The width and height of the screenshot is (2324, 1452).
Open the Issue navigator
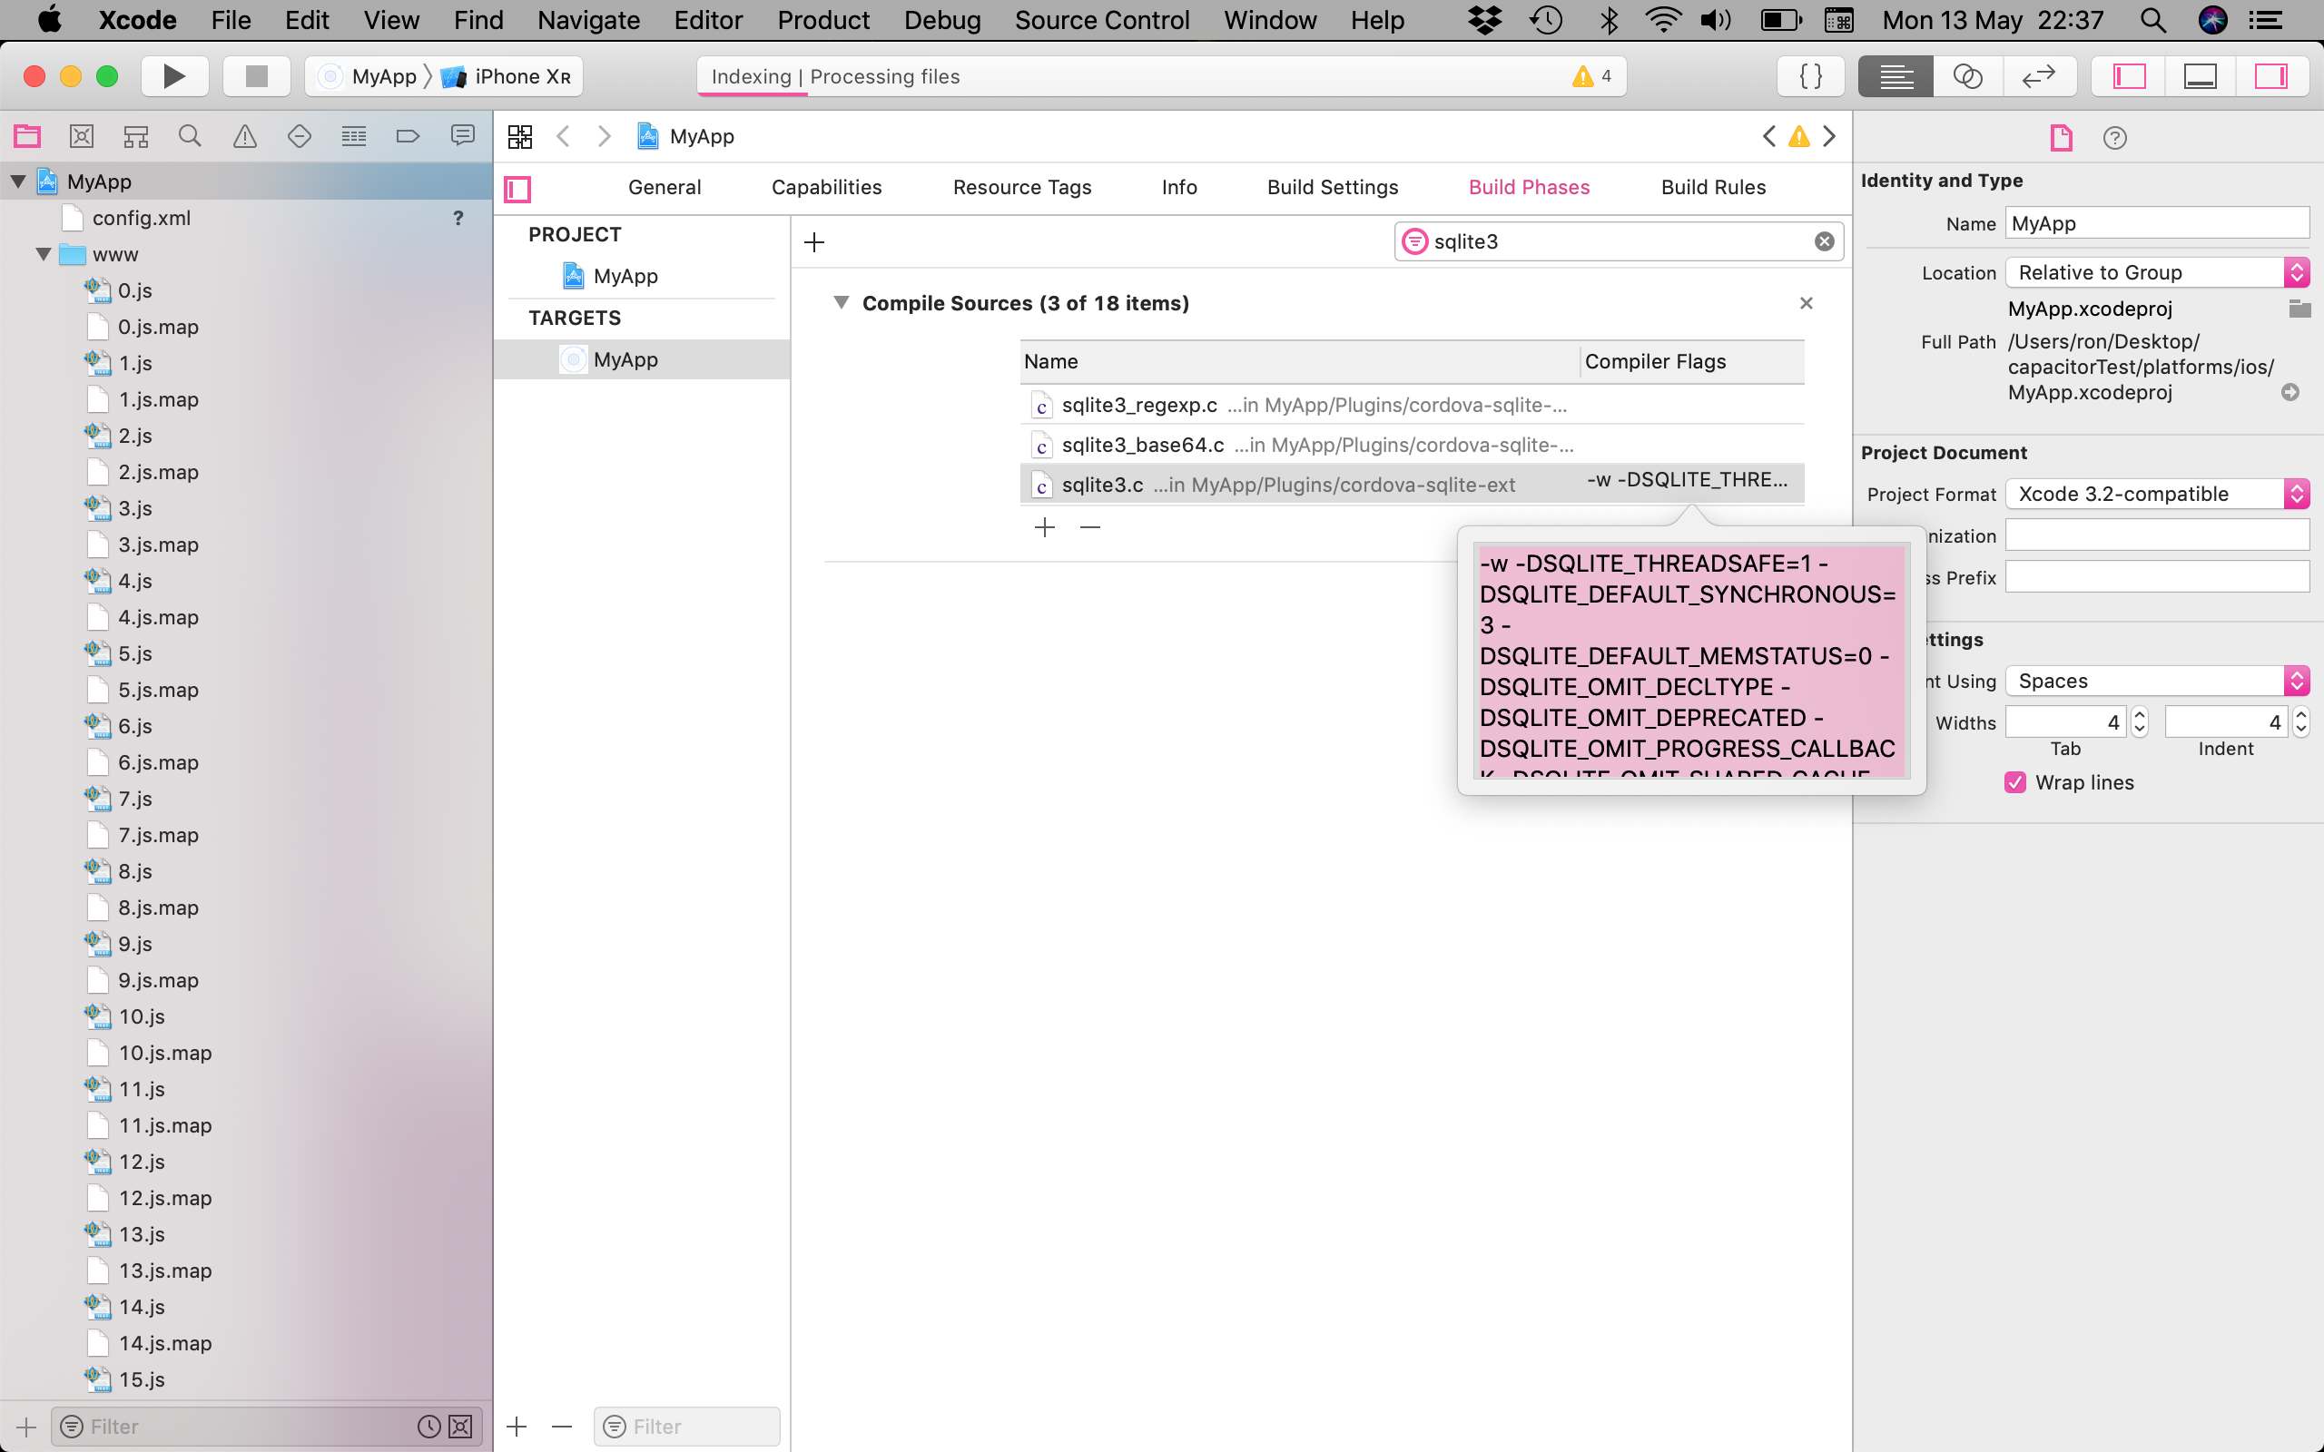coord(245,135)
